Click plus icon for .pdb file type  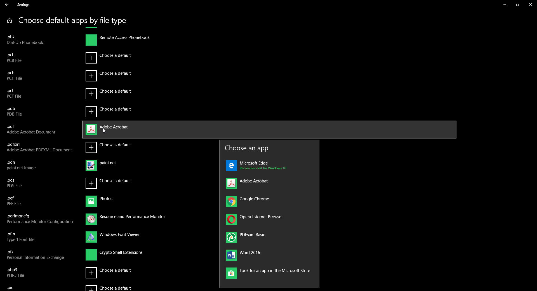(91, 112)
